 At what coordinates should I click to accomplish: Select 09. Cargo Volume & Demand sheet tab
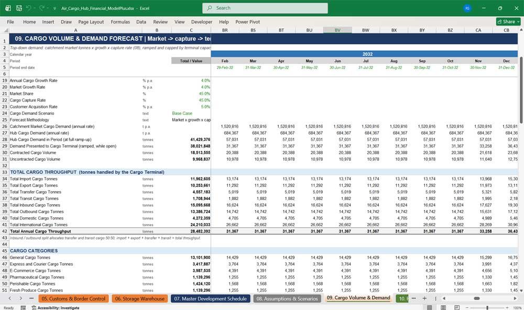[x=358, y=298]
